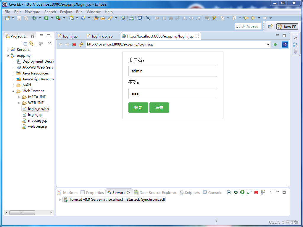The image size is (303, 227).
Task: Click the 重置 reset button
Action: [159, 107]
